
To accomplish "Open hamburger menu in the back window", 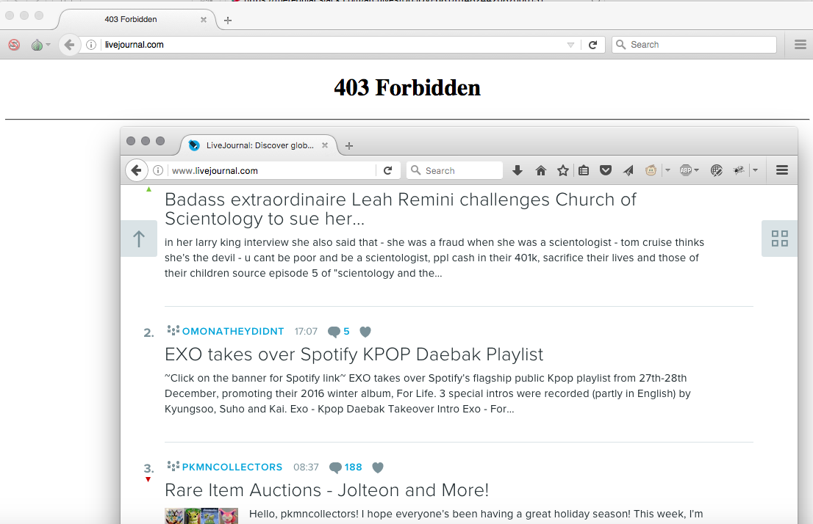I will click(x=800, y=45).
